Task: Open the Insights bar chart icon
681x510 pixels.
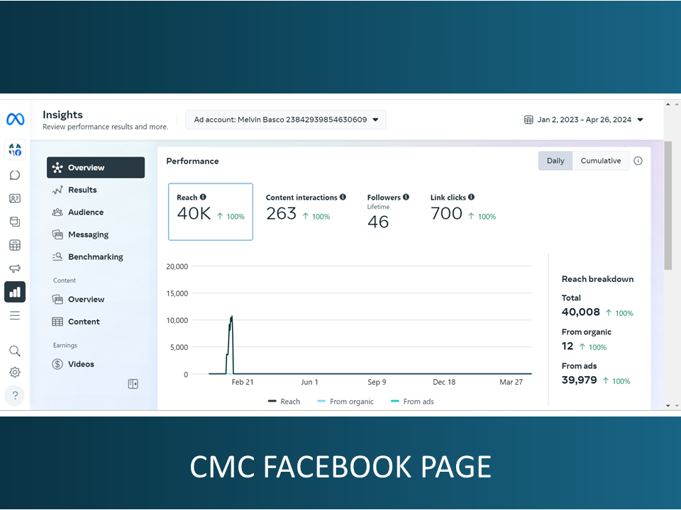Action: point(15,292)
